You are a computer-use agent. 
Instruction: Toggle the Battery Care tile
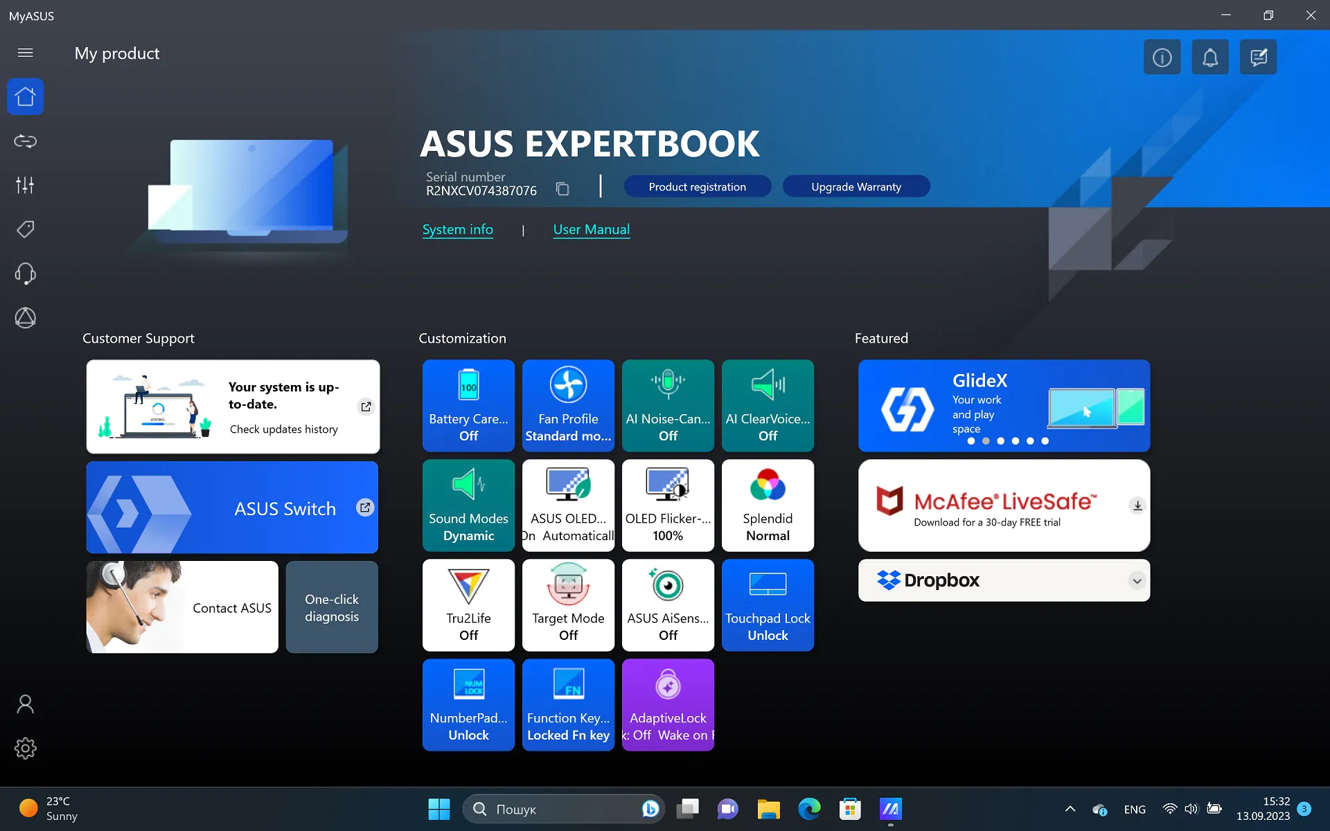(x=468, y=406)
